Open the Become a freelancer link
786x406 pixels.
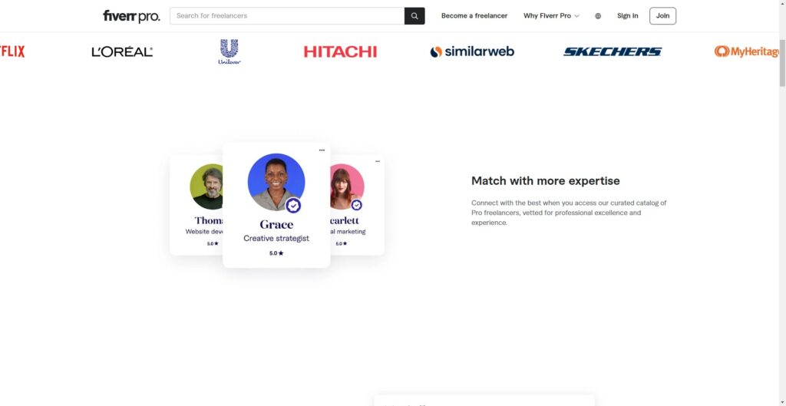coord(474,16)
